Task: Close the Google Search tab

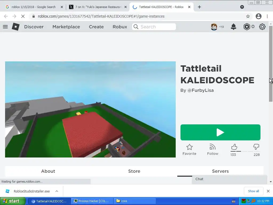Action: (62, 7)
